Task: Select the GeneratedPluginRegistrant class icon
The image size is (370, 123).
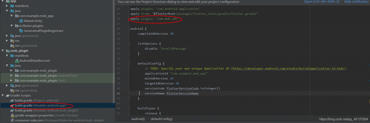Action: pyautogui.click(x=21, y=31)
